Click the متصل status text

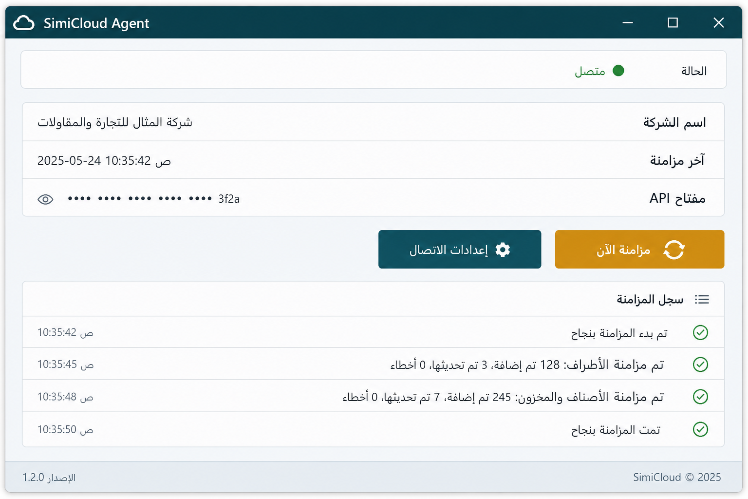point(590,71)
